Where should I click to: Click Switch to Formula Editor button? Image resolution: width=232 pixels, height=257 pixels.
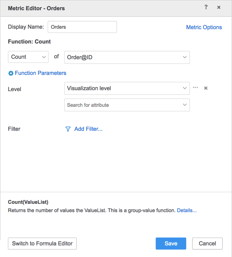pyautogui.click(x=42, y=243)
